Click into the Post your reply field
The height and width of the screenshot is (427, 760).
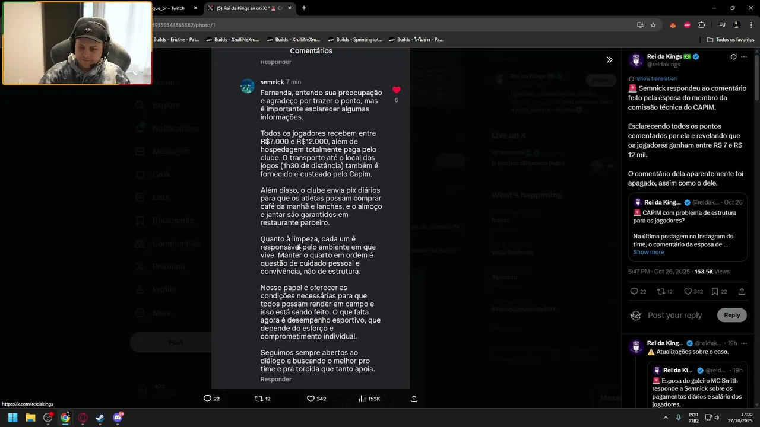click(675, 315)
